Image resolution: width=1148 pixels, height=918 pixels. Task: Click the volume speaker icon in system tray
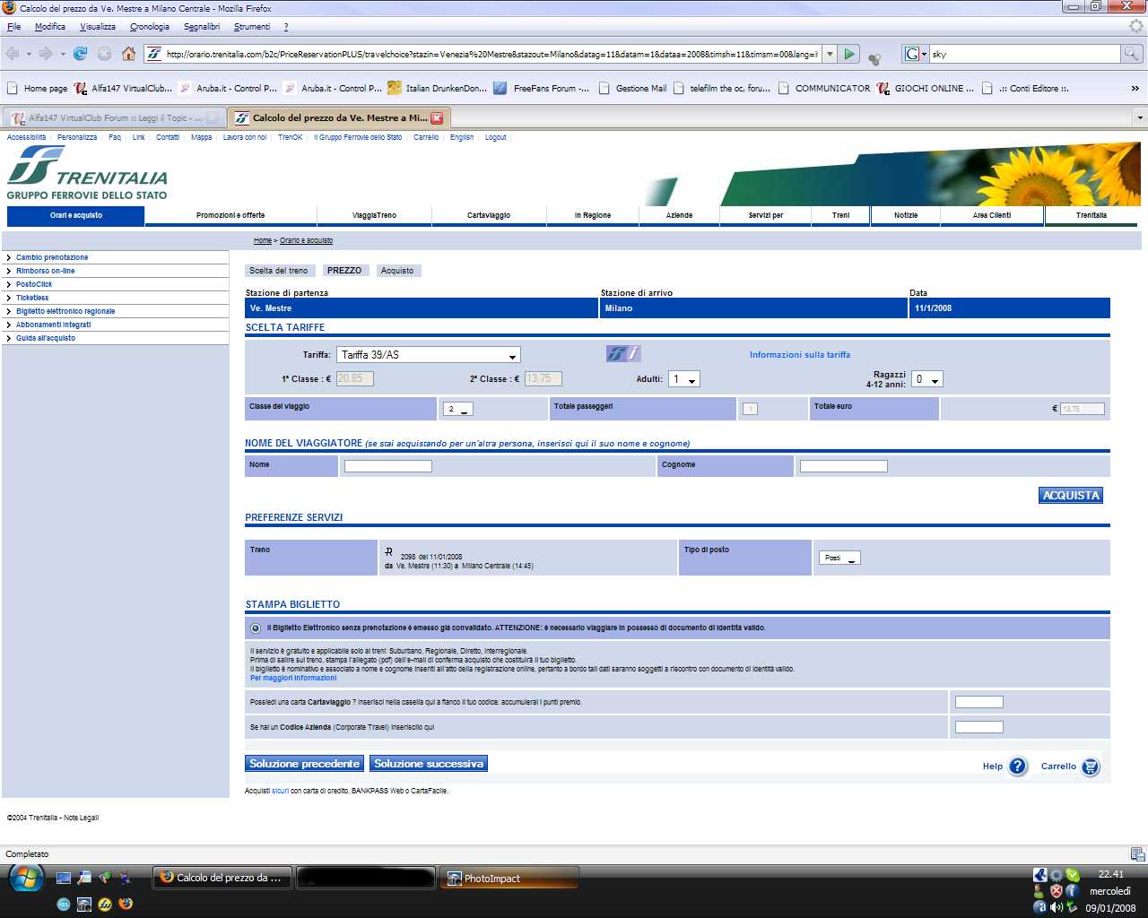click(1057, 907)
